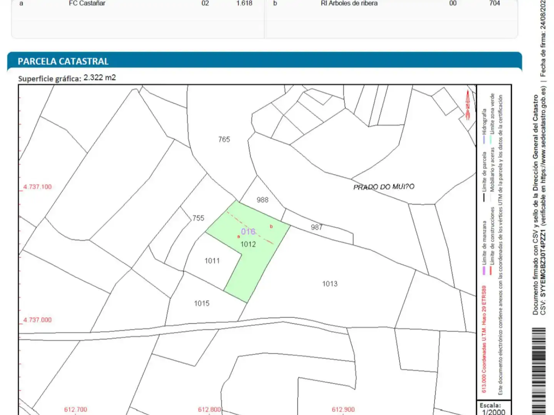Click the Límite de construcciones legend entry

click(x=492, y=241)
